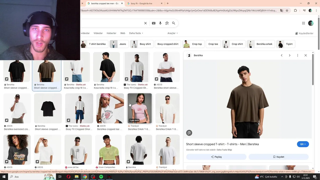320x180 pixels.
Task: Expand the Araçlar tools dropdown
Action: tap(173, 33)
